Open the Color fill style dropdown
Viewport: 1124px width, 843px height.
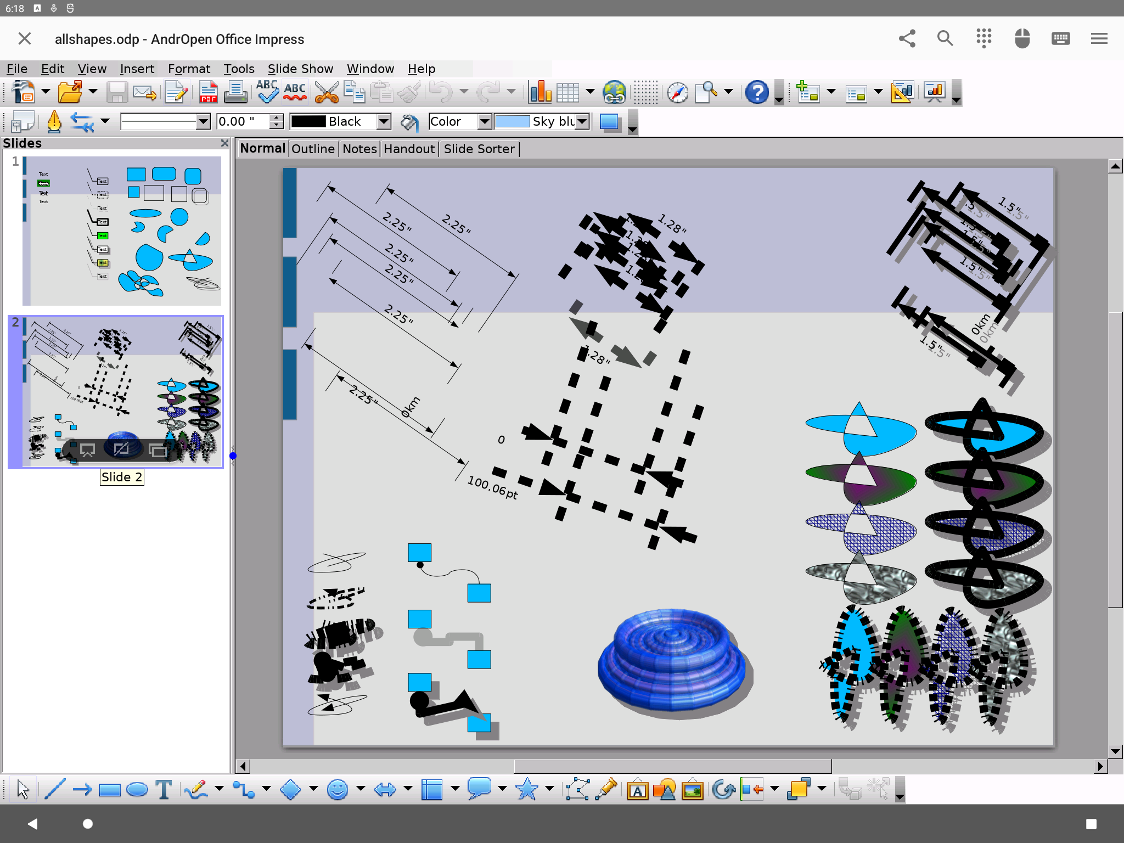(485, 121)
